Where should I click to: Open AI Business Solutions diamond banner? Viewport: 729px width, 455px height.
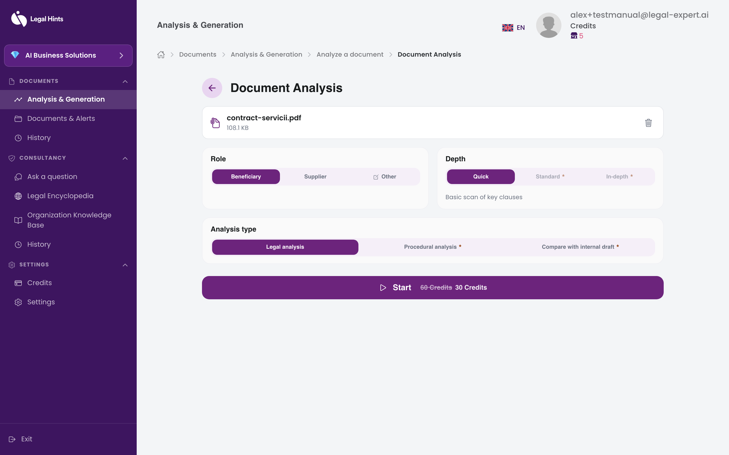[x=68, y=55]
